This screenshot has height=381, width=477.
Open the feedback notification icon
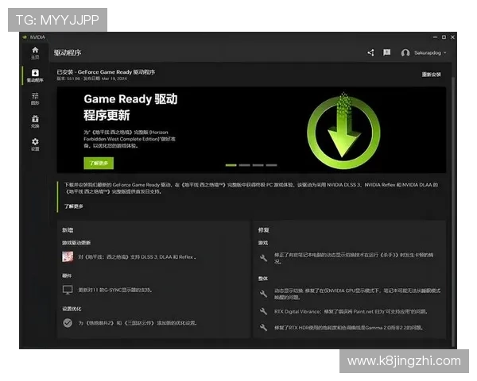pyautogui.click(x=386, y=52)
